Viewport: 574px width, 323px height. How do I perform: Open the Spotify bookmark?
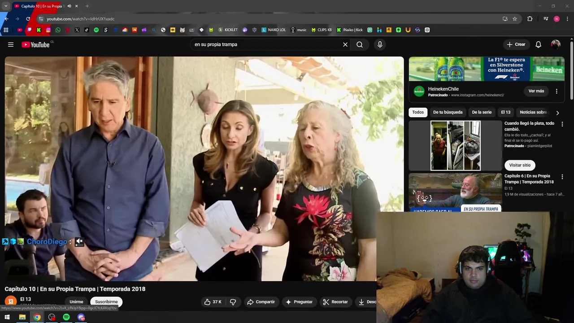coord(96,30)
